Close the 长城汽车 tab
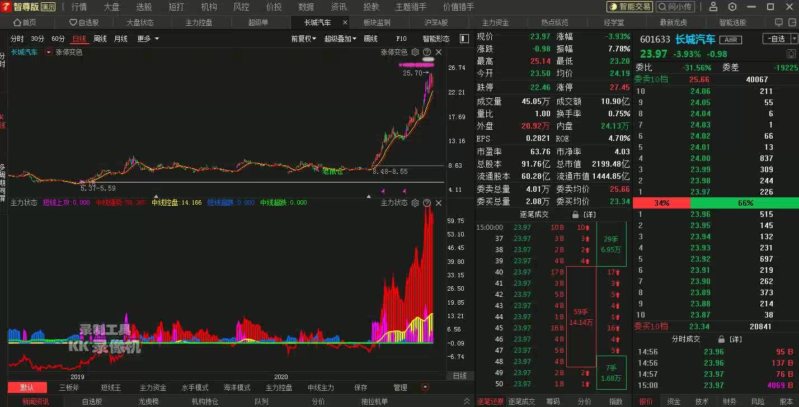The height and width of the screenshot is (407, 799). tap(345, 22)
